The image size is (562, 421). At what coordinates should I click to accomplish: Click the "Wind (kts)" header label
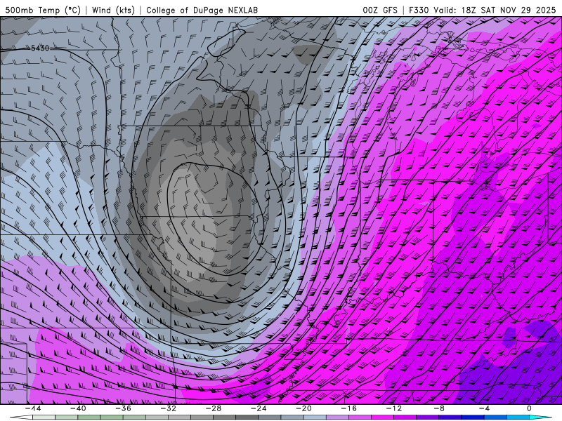[113, 10]
